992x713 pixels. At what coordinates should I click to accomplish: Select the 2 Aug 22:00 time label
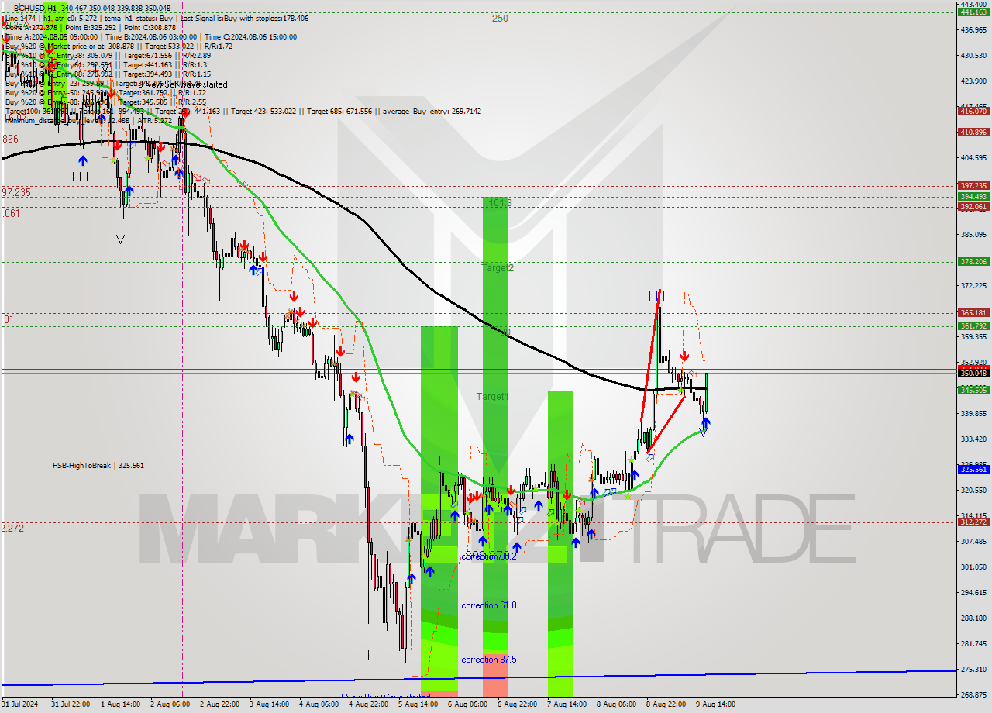[219, 704]
